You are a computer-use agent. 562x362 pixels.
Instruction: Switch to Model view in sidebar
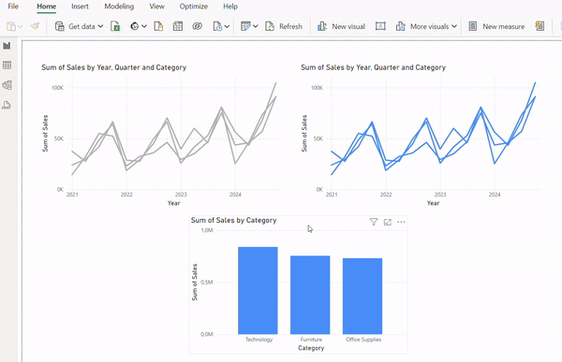pos(7,85)
